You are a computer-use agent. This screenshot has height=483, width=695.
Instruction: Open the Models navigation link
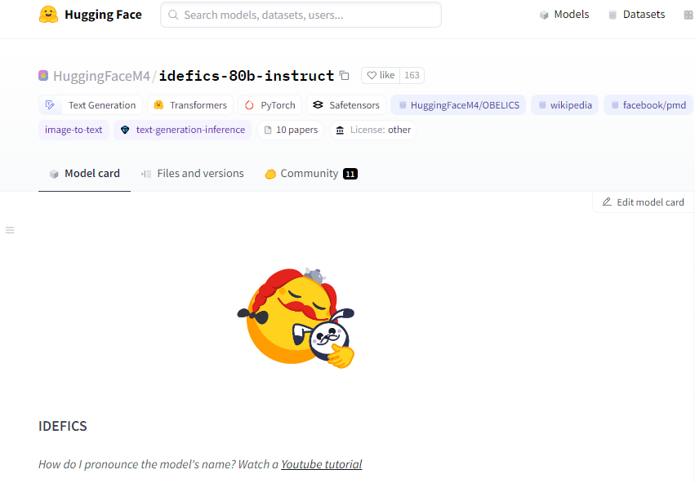(x=564, y=15)
